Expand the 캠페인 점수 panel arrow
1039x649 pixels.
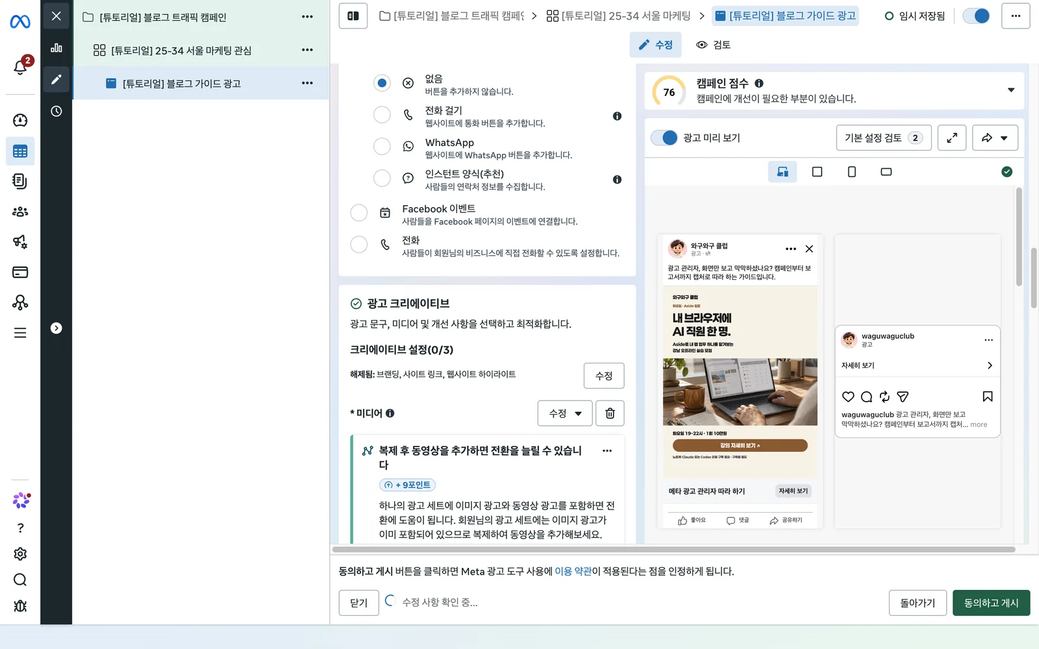[1011, 90]
